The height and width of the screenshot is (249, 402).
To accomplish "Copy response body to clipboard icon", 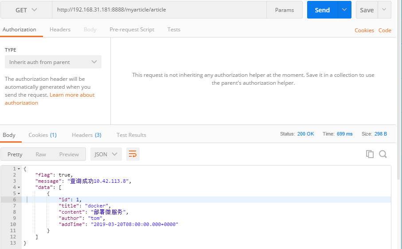I will (x=370, y=154).
